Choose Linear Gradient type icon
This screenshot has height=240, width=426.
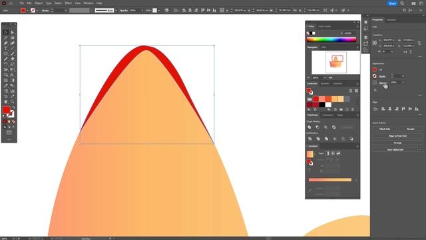327,153
